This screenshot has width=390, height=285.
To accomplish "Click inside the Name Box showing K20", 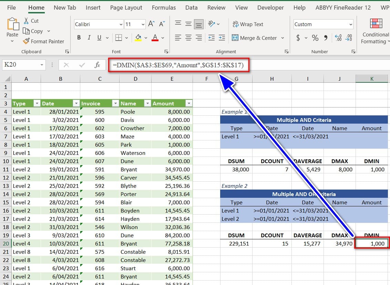I will (x=20, y=65).
